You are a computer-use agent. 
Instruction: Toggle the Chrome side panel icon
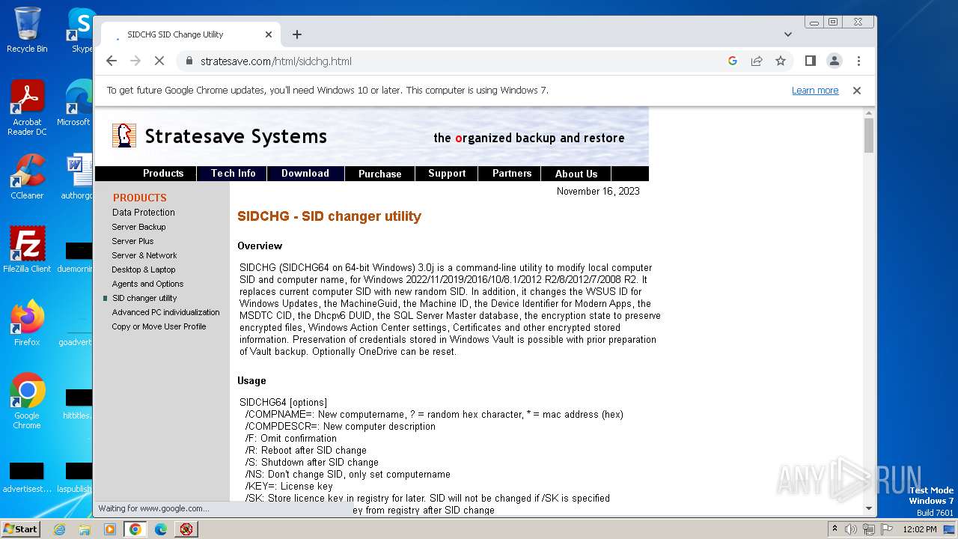point(810,61)
